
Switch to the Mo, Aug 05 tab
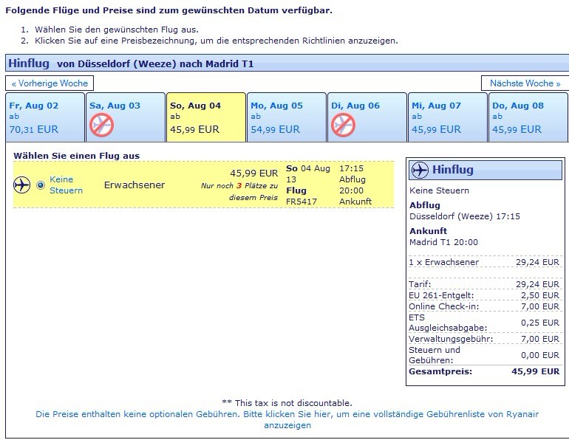tap(287, 117)
